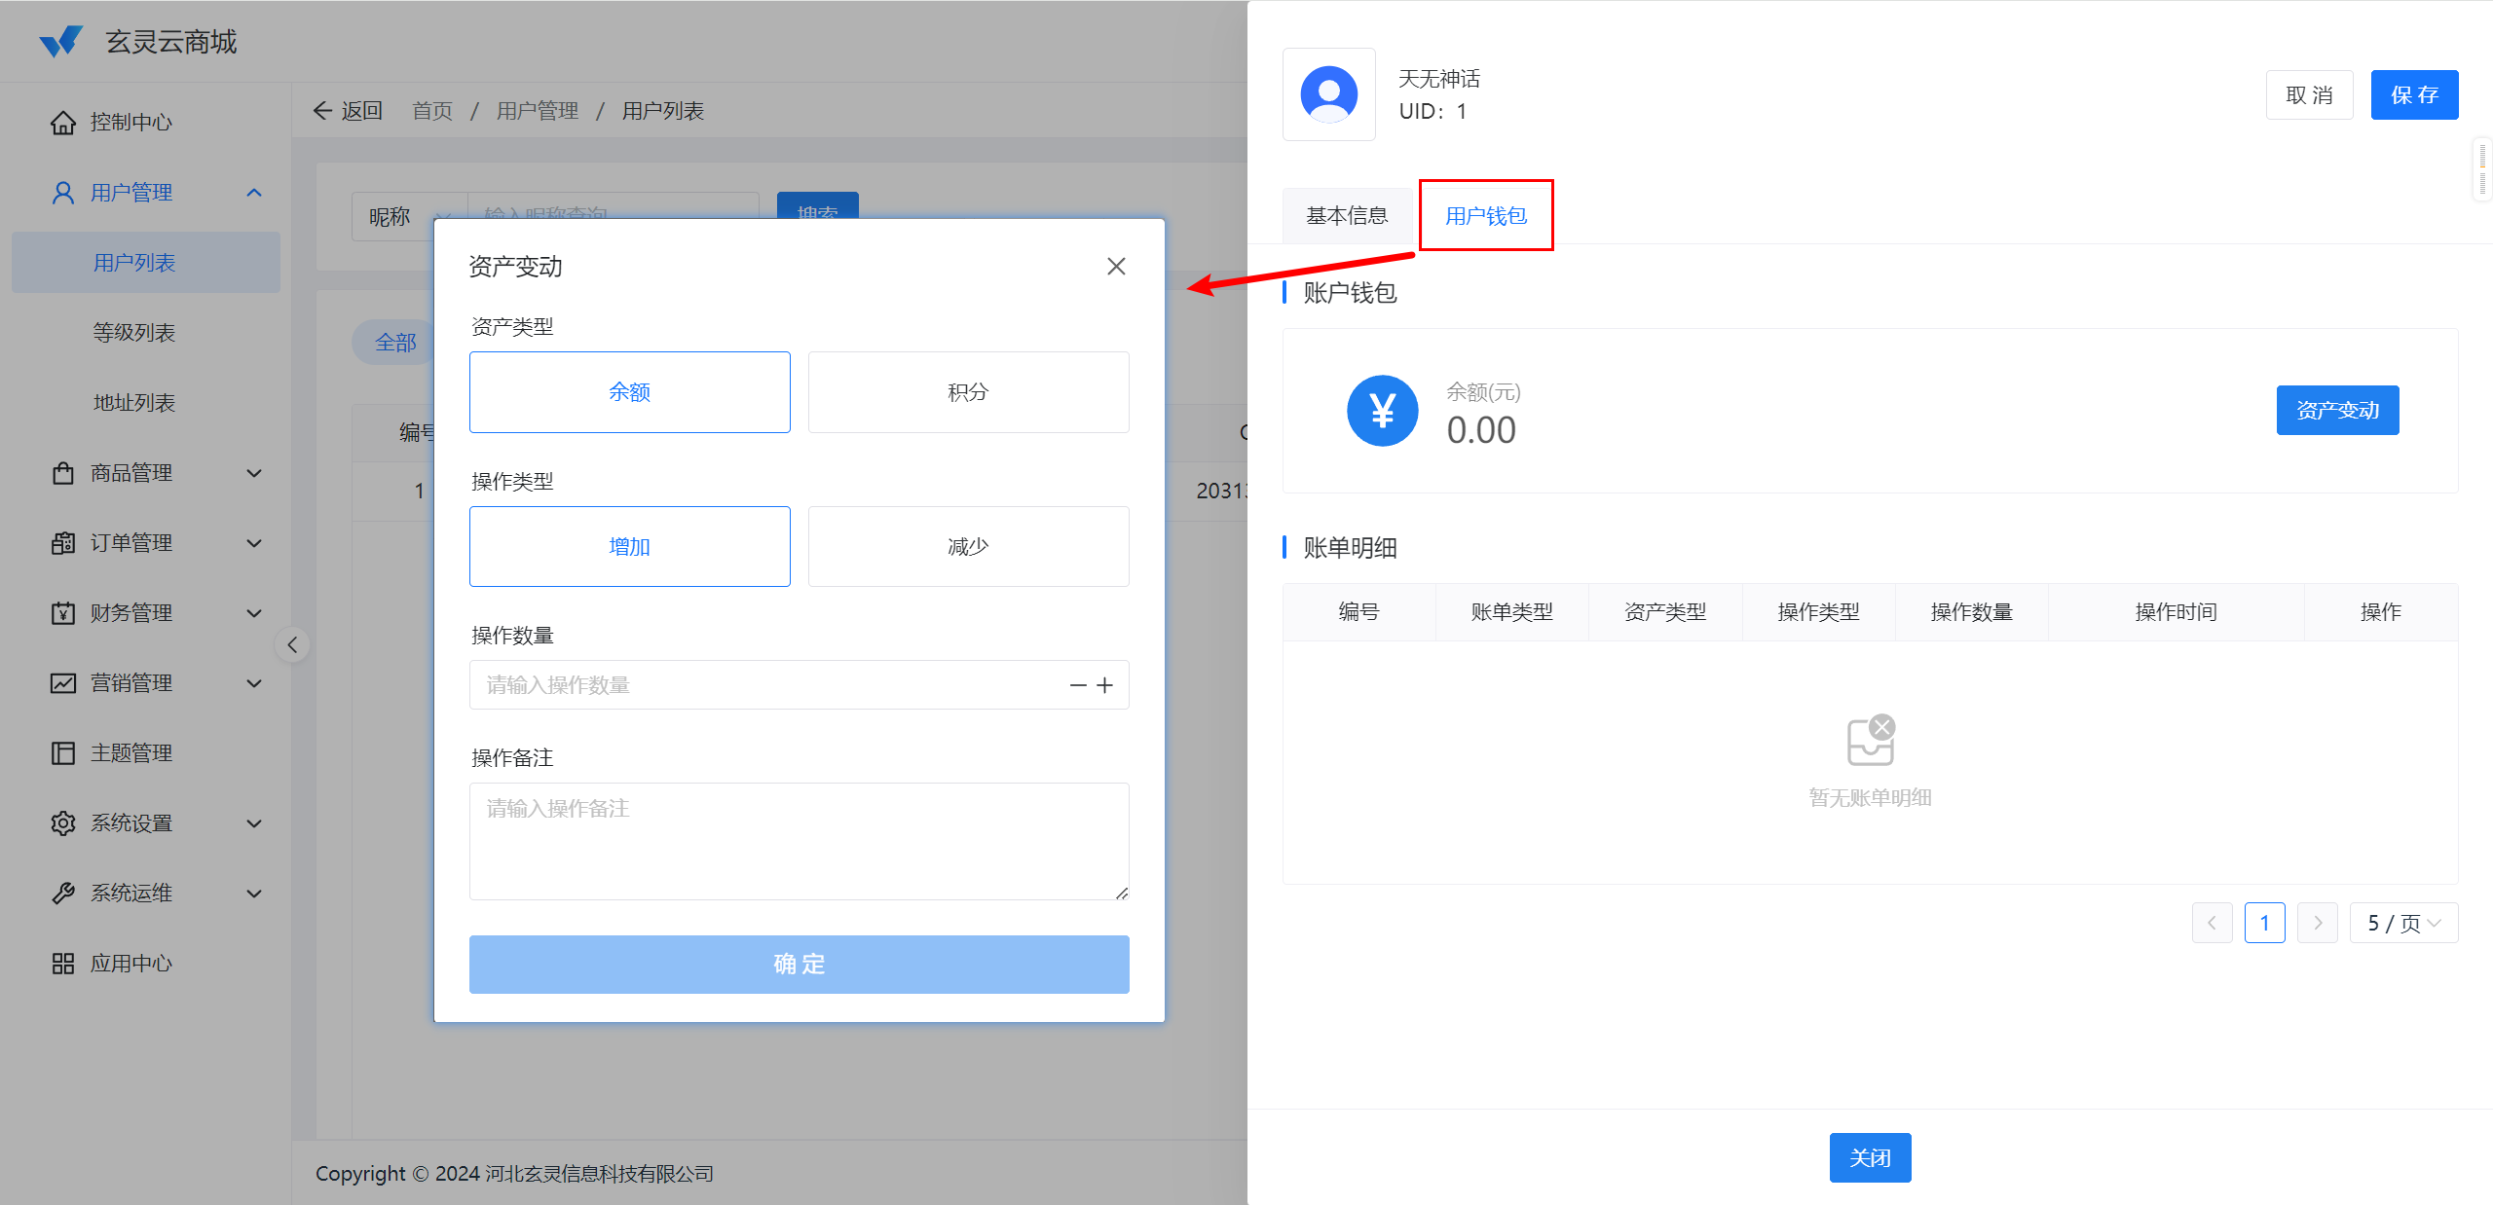Increase operation quantity with plus stepper
This screenshot has width=2493, height=1205.
pos(1105,685)
